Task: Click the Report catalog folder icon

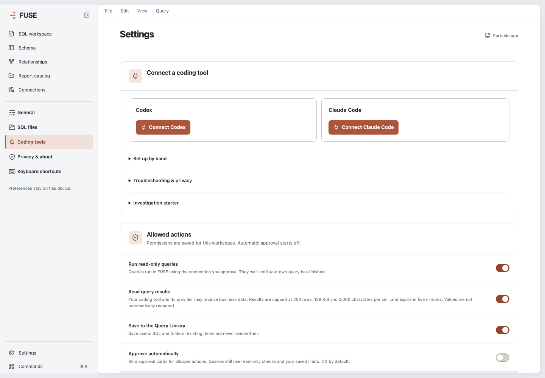Action: [11, 76]
